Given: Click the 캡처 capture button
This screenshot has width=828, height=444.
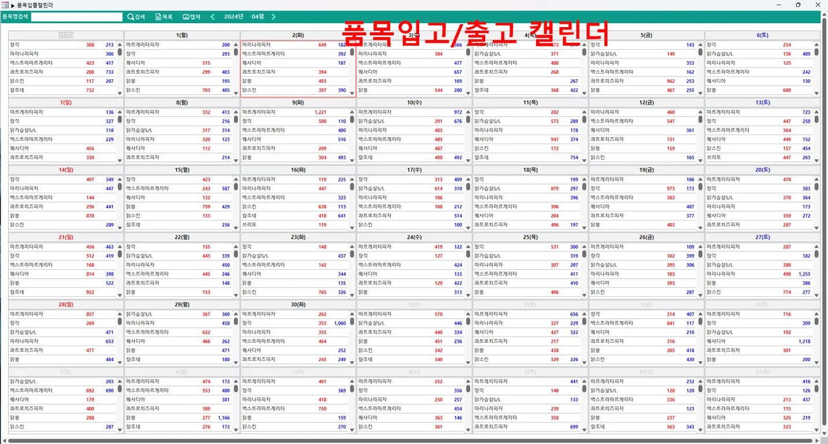Looking at the screenshot, I should 191,17.
